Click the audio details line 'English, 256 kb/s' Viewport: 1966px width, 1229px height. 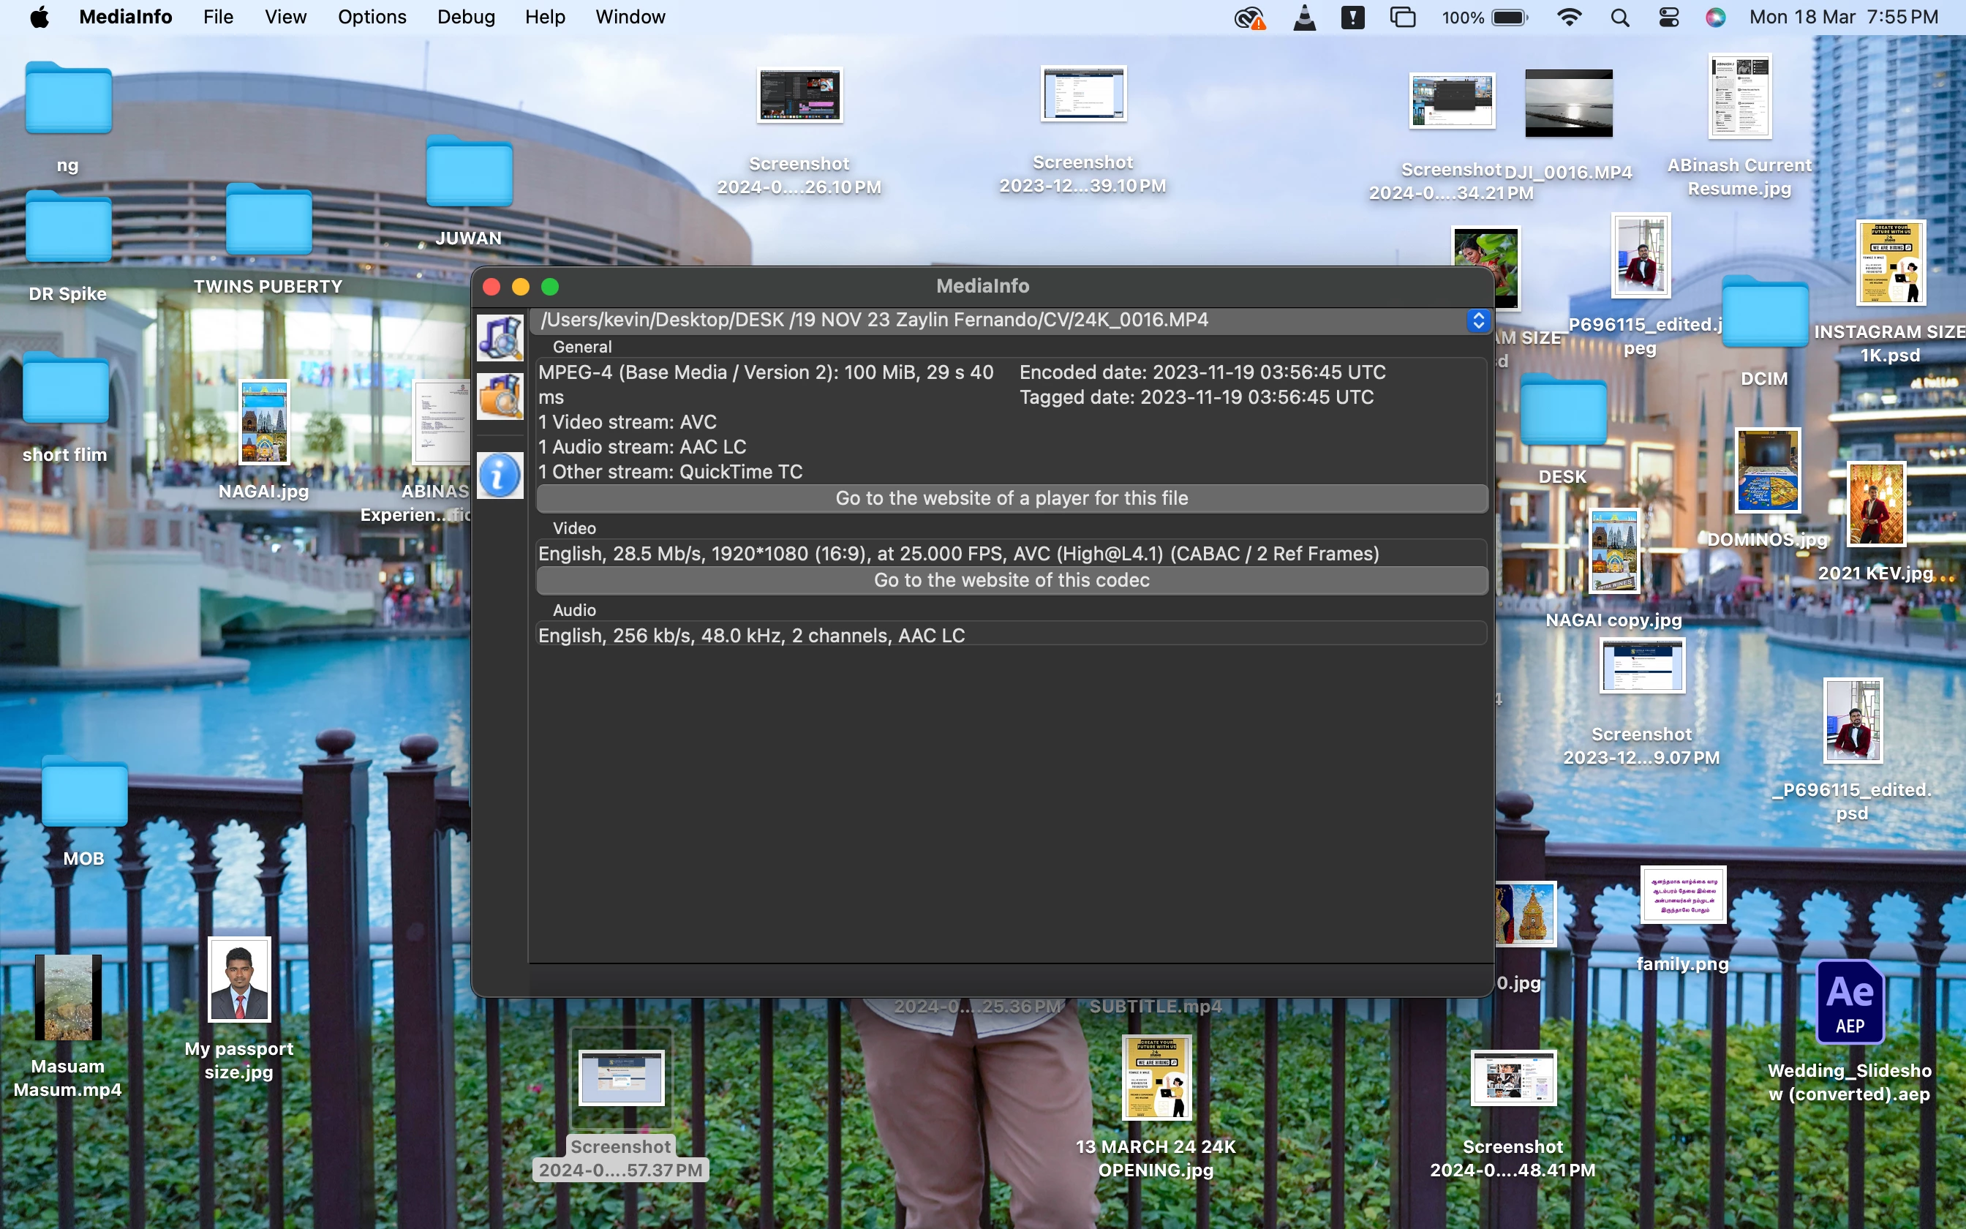click(x=751, y=636)
